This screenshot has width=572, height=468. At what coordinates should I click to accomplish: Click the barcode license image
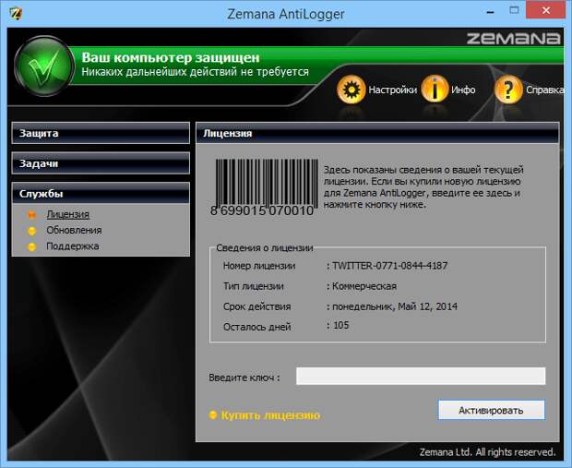[x=266, y=186]
